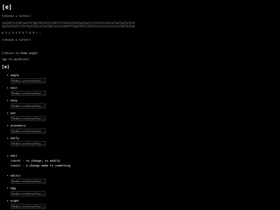Open letter [w] in the QWERTY-order row
The width and height of the screenshot is (280, 210).
9,26
